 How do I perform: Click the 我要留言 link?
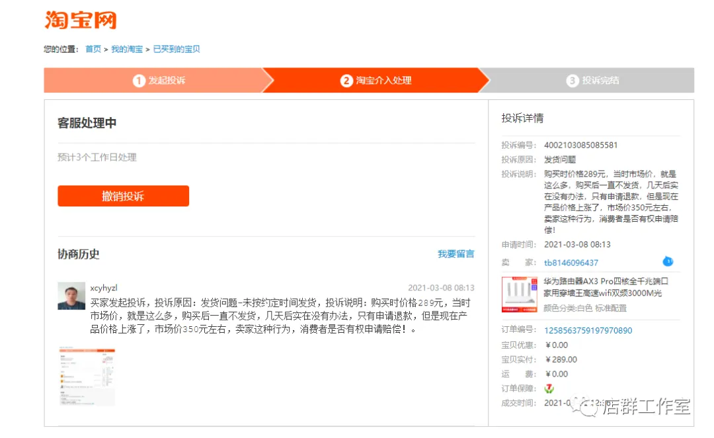tap(456, 254)
